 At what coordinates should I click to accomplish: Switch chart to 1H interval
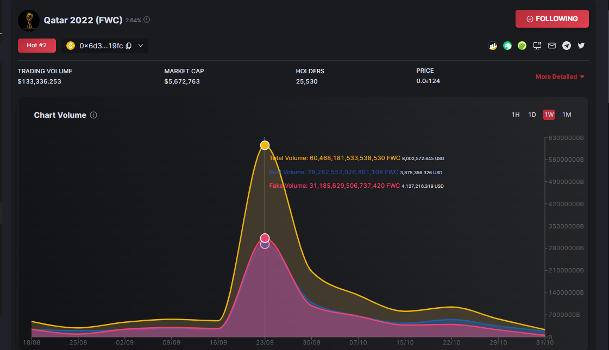point(516,114)
